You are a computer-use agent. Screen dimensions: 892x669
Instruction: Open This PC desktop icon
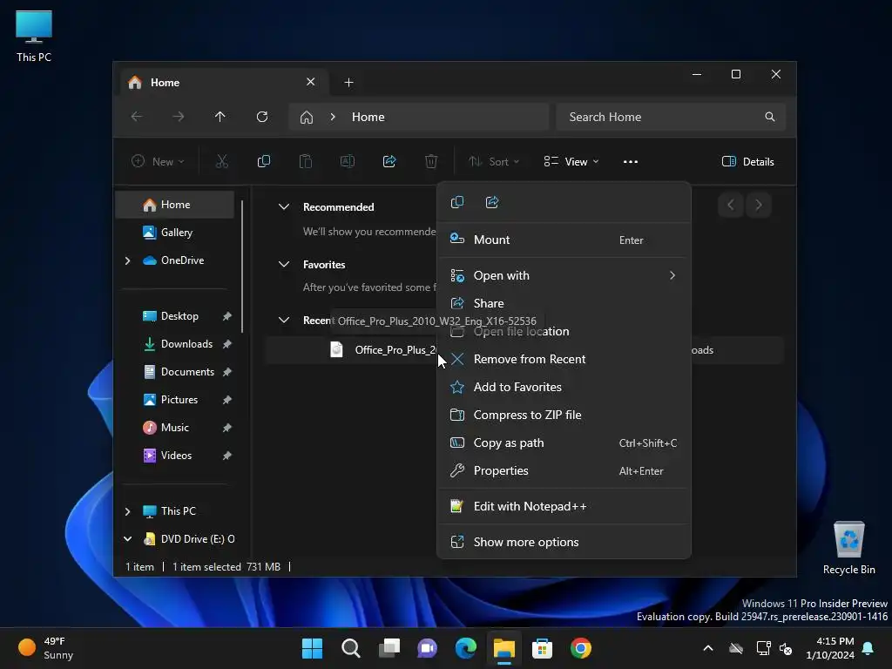pos(34,37)
